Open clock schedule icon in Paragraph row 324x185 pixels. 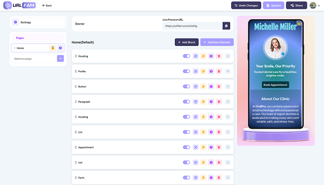(x=211, y=102)
